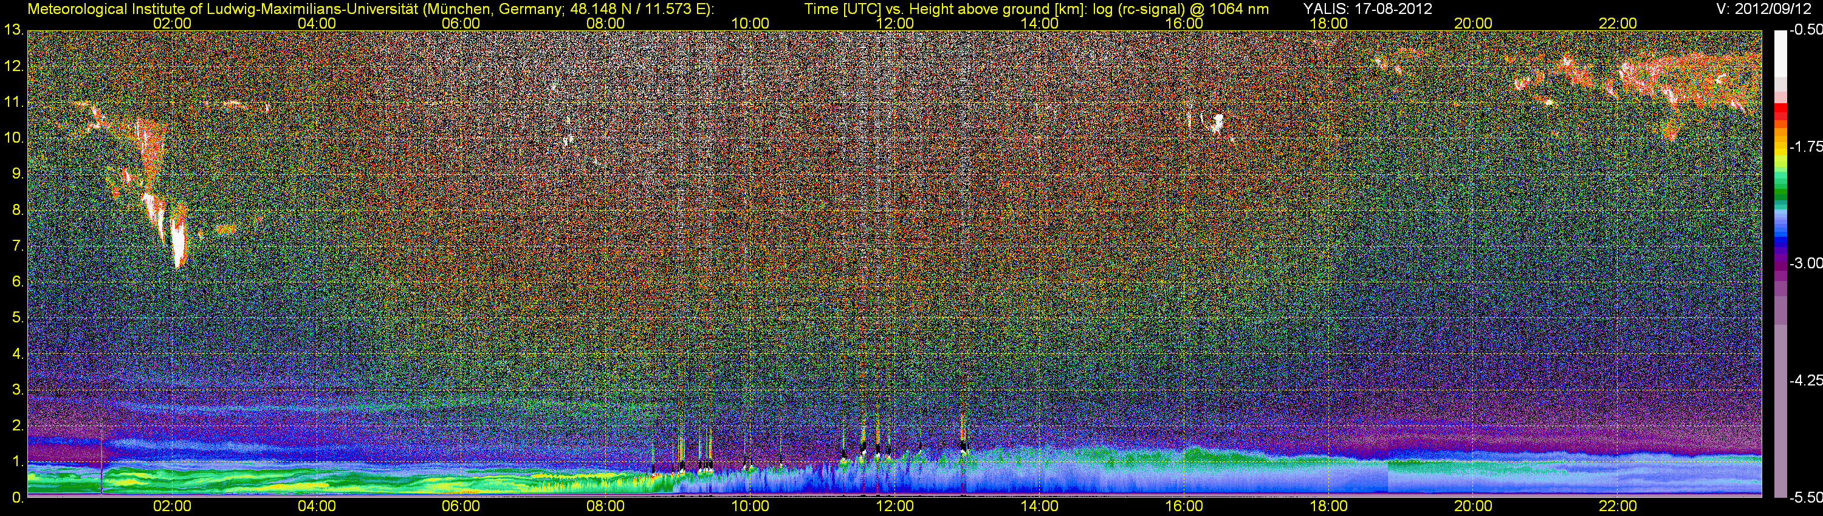
Task: Click the 12:00 label on the top time axis
Action: [x=894, y=23]
